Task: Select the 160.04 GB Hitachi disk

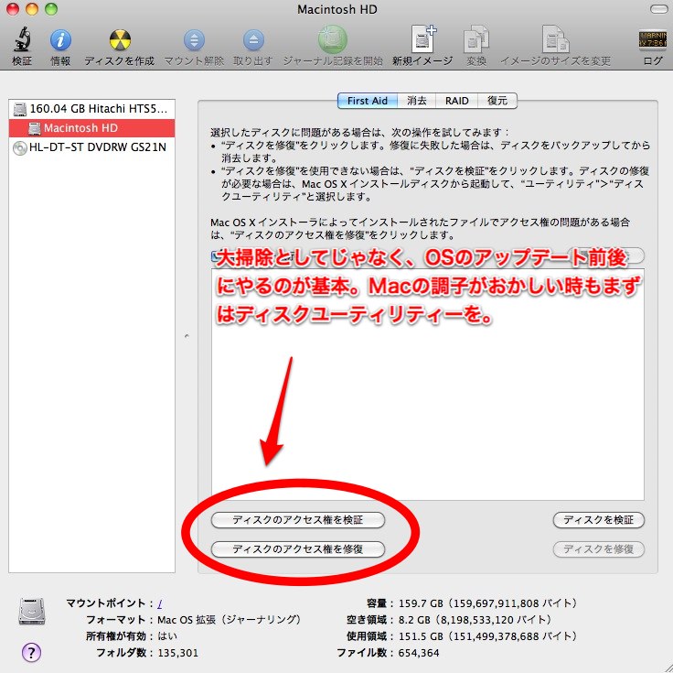Action: (98, 109)
